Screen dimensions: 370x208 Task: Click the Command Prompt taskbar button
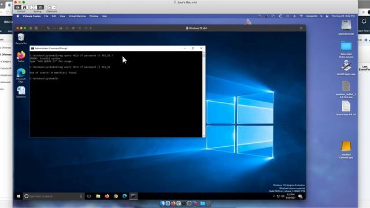[x=134, y=196]
